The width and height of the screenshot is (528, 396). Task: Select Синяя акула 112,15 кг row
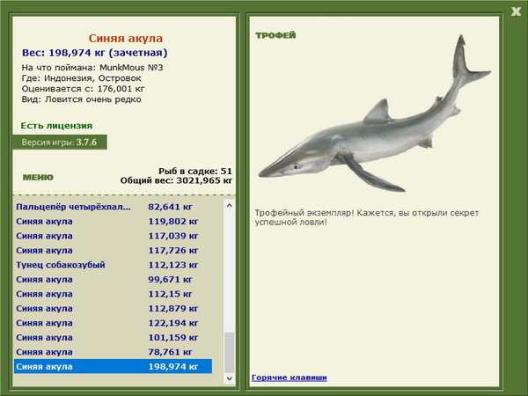pos(114,294)
